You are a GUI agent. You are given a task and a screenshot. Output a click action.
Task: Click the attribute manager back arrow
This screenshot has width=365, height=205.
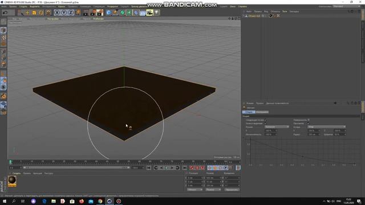pos(335,103)
